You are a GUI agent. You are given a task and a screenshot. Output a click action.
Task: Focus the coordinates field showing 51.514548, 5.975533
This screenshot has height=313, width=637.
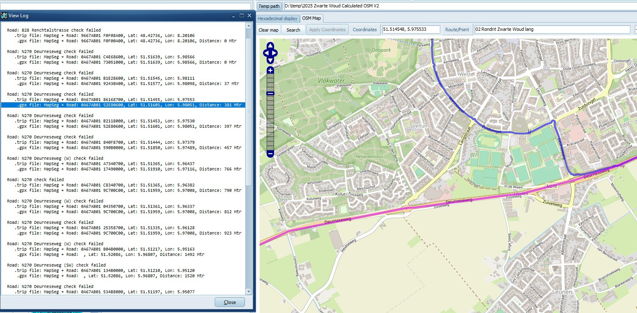[x=411, y=30]
